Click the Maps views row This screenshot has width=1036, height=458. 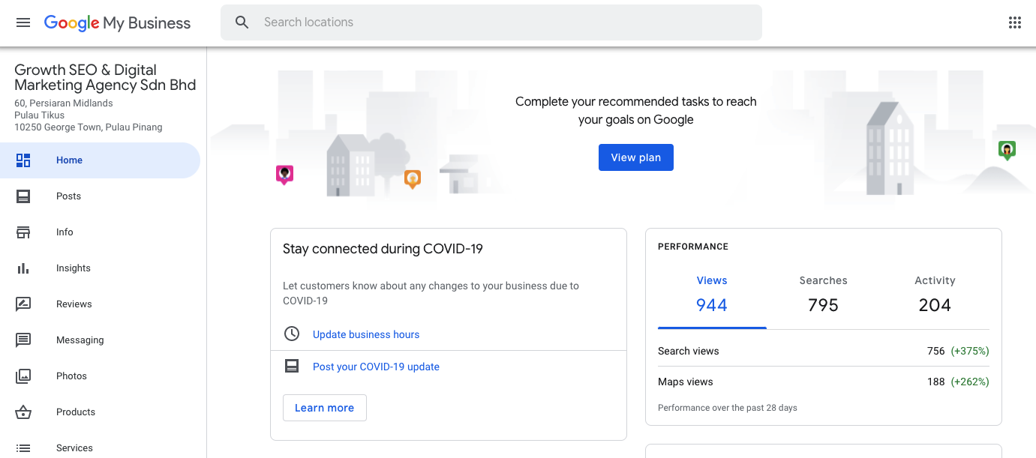[824, 382]
